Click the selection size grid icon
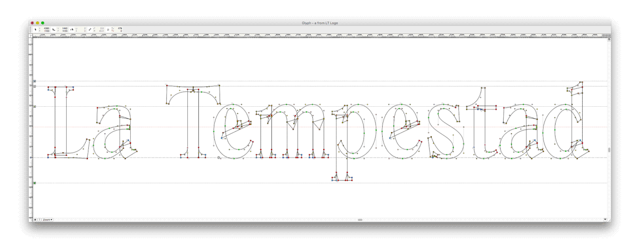 (108, 30)
